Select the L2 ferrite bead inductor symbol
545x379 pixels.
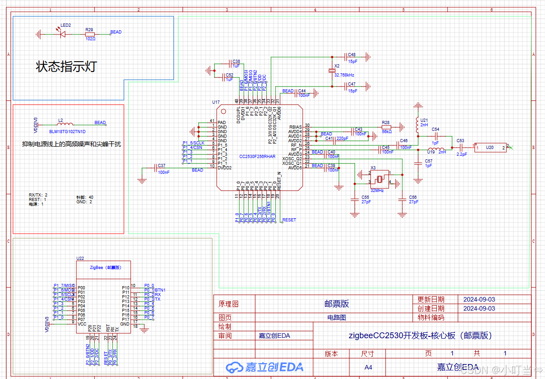[65, 125]
